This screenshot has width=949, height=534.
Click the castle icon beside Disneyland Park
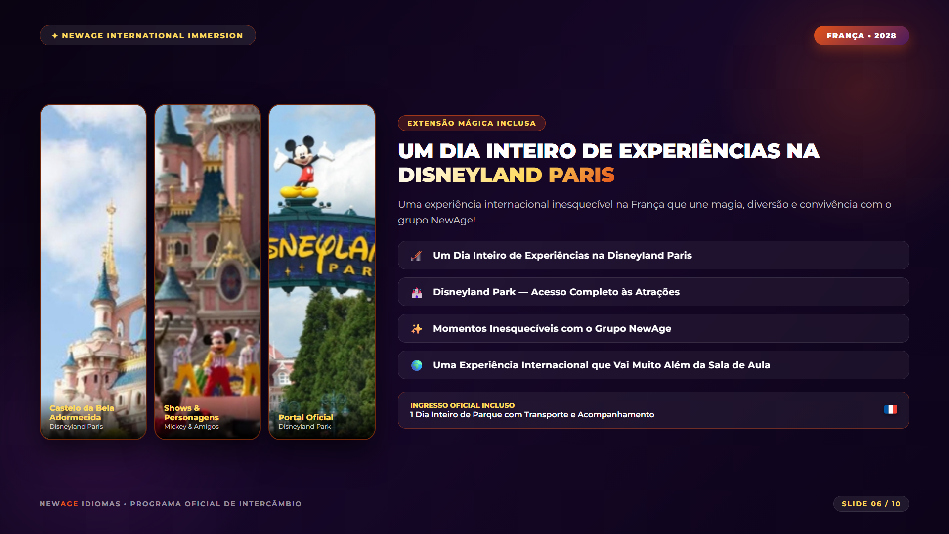point(417,292)
